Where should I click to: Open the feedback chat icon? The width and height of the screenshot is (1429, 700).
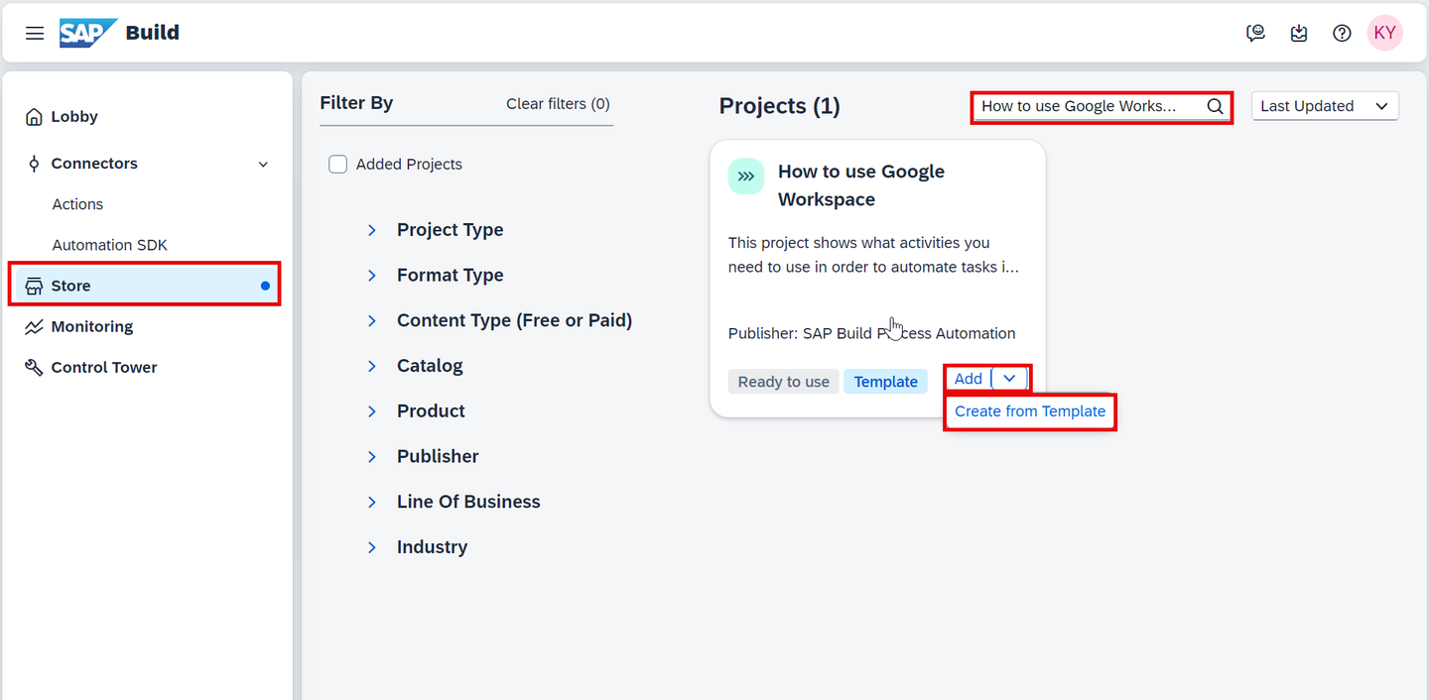pos(1256,33)
